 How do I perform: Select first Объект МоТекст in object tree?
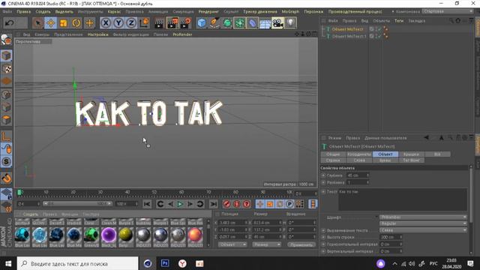pos(347,29)
